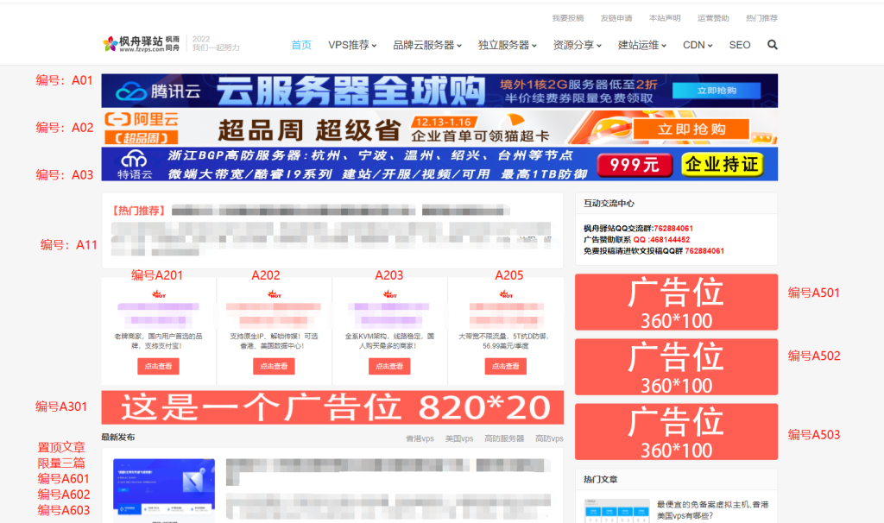The height and width of the screenshot is (523, 884).
Task: Click the bottom 广告位 360*100 sidebar ad
Action: coord(677,432)
